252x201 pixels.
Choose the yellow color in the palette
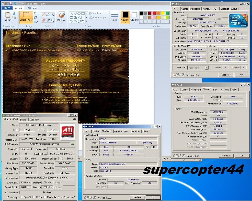tap(163, 13)
